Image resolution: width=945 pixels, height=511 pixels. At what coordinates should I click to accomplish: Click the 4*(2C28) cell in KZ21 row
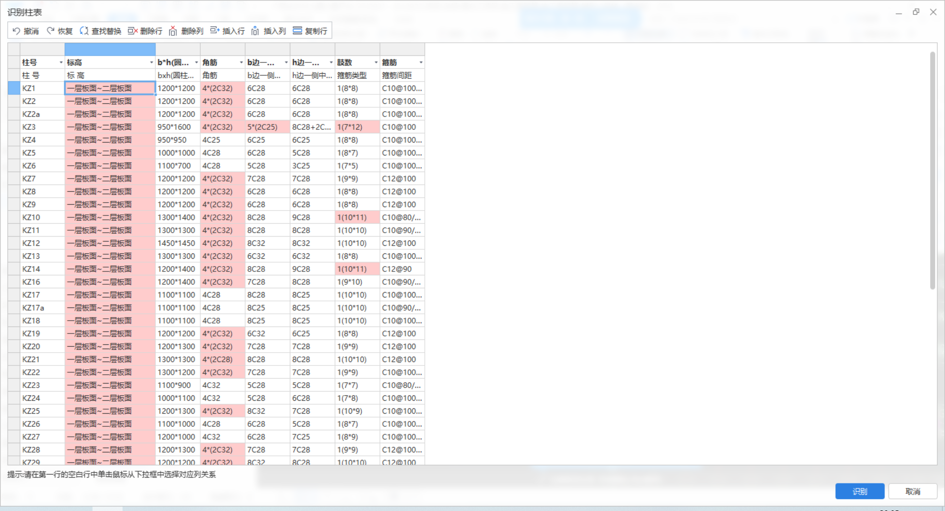(222, 360)
